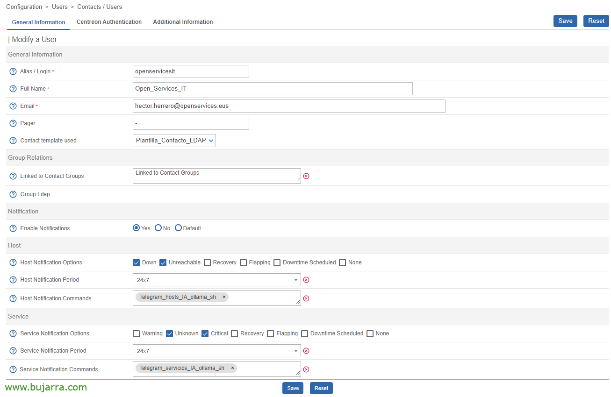Uncheck service Critical notification option
This screenshot has width=611, height=397.
[x=205, y=333]
